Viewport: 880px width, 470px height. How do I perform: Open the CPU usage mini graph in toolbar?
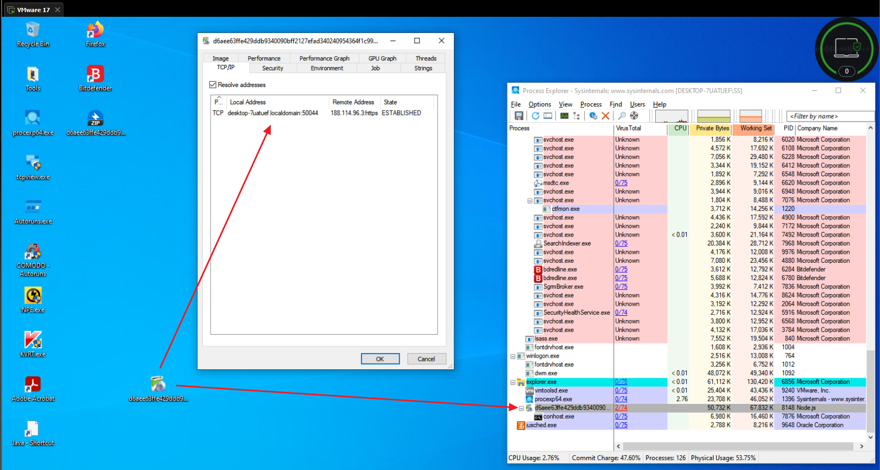[671, 116]
